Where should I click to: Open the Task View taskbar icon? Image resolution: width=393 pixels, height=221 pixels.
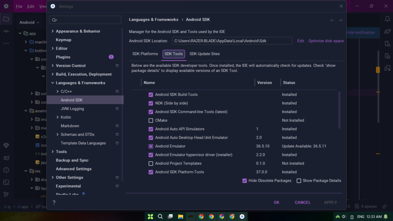pos(170,216)
